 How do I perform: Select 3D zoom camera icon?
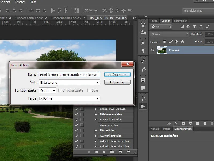[130, 10]
